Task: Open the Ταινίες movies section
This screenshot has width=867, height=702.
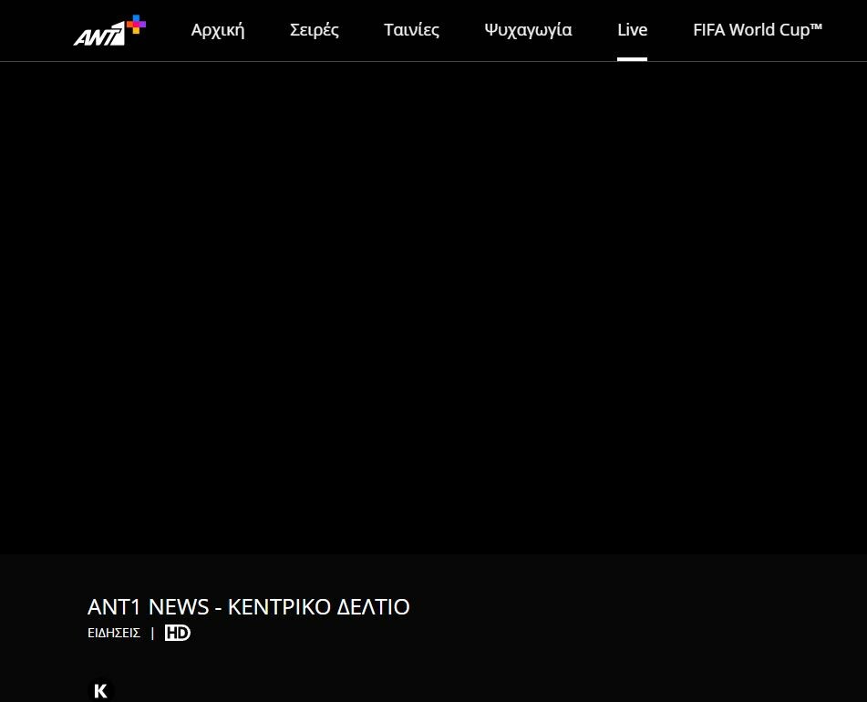Action: (411, 30)
